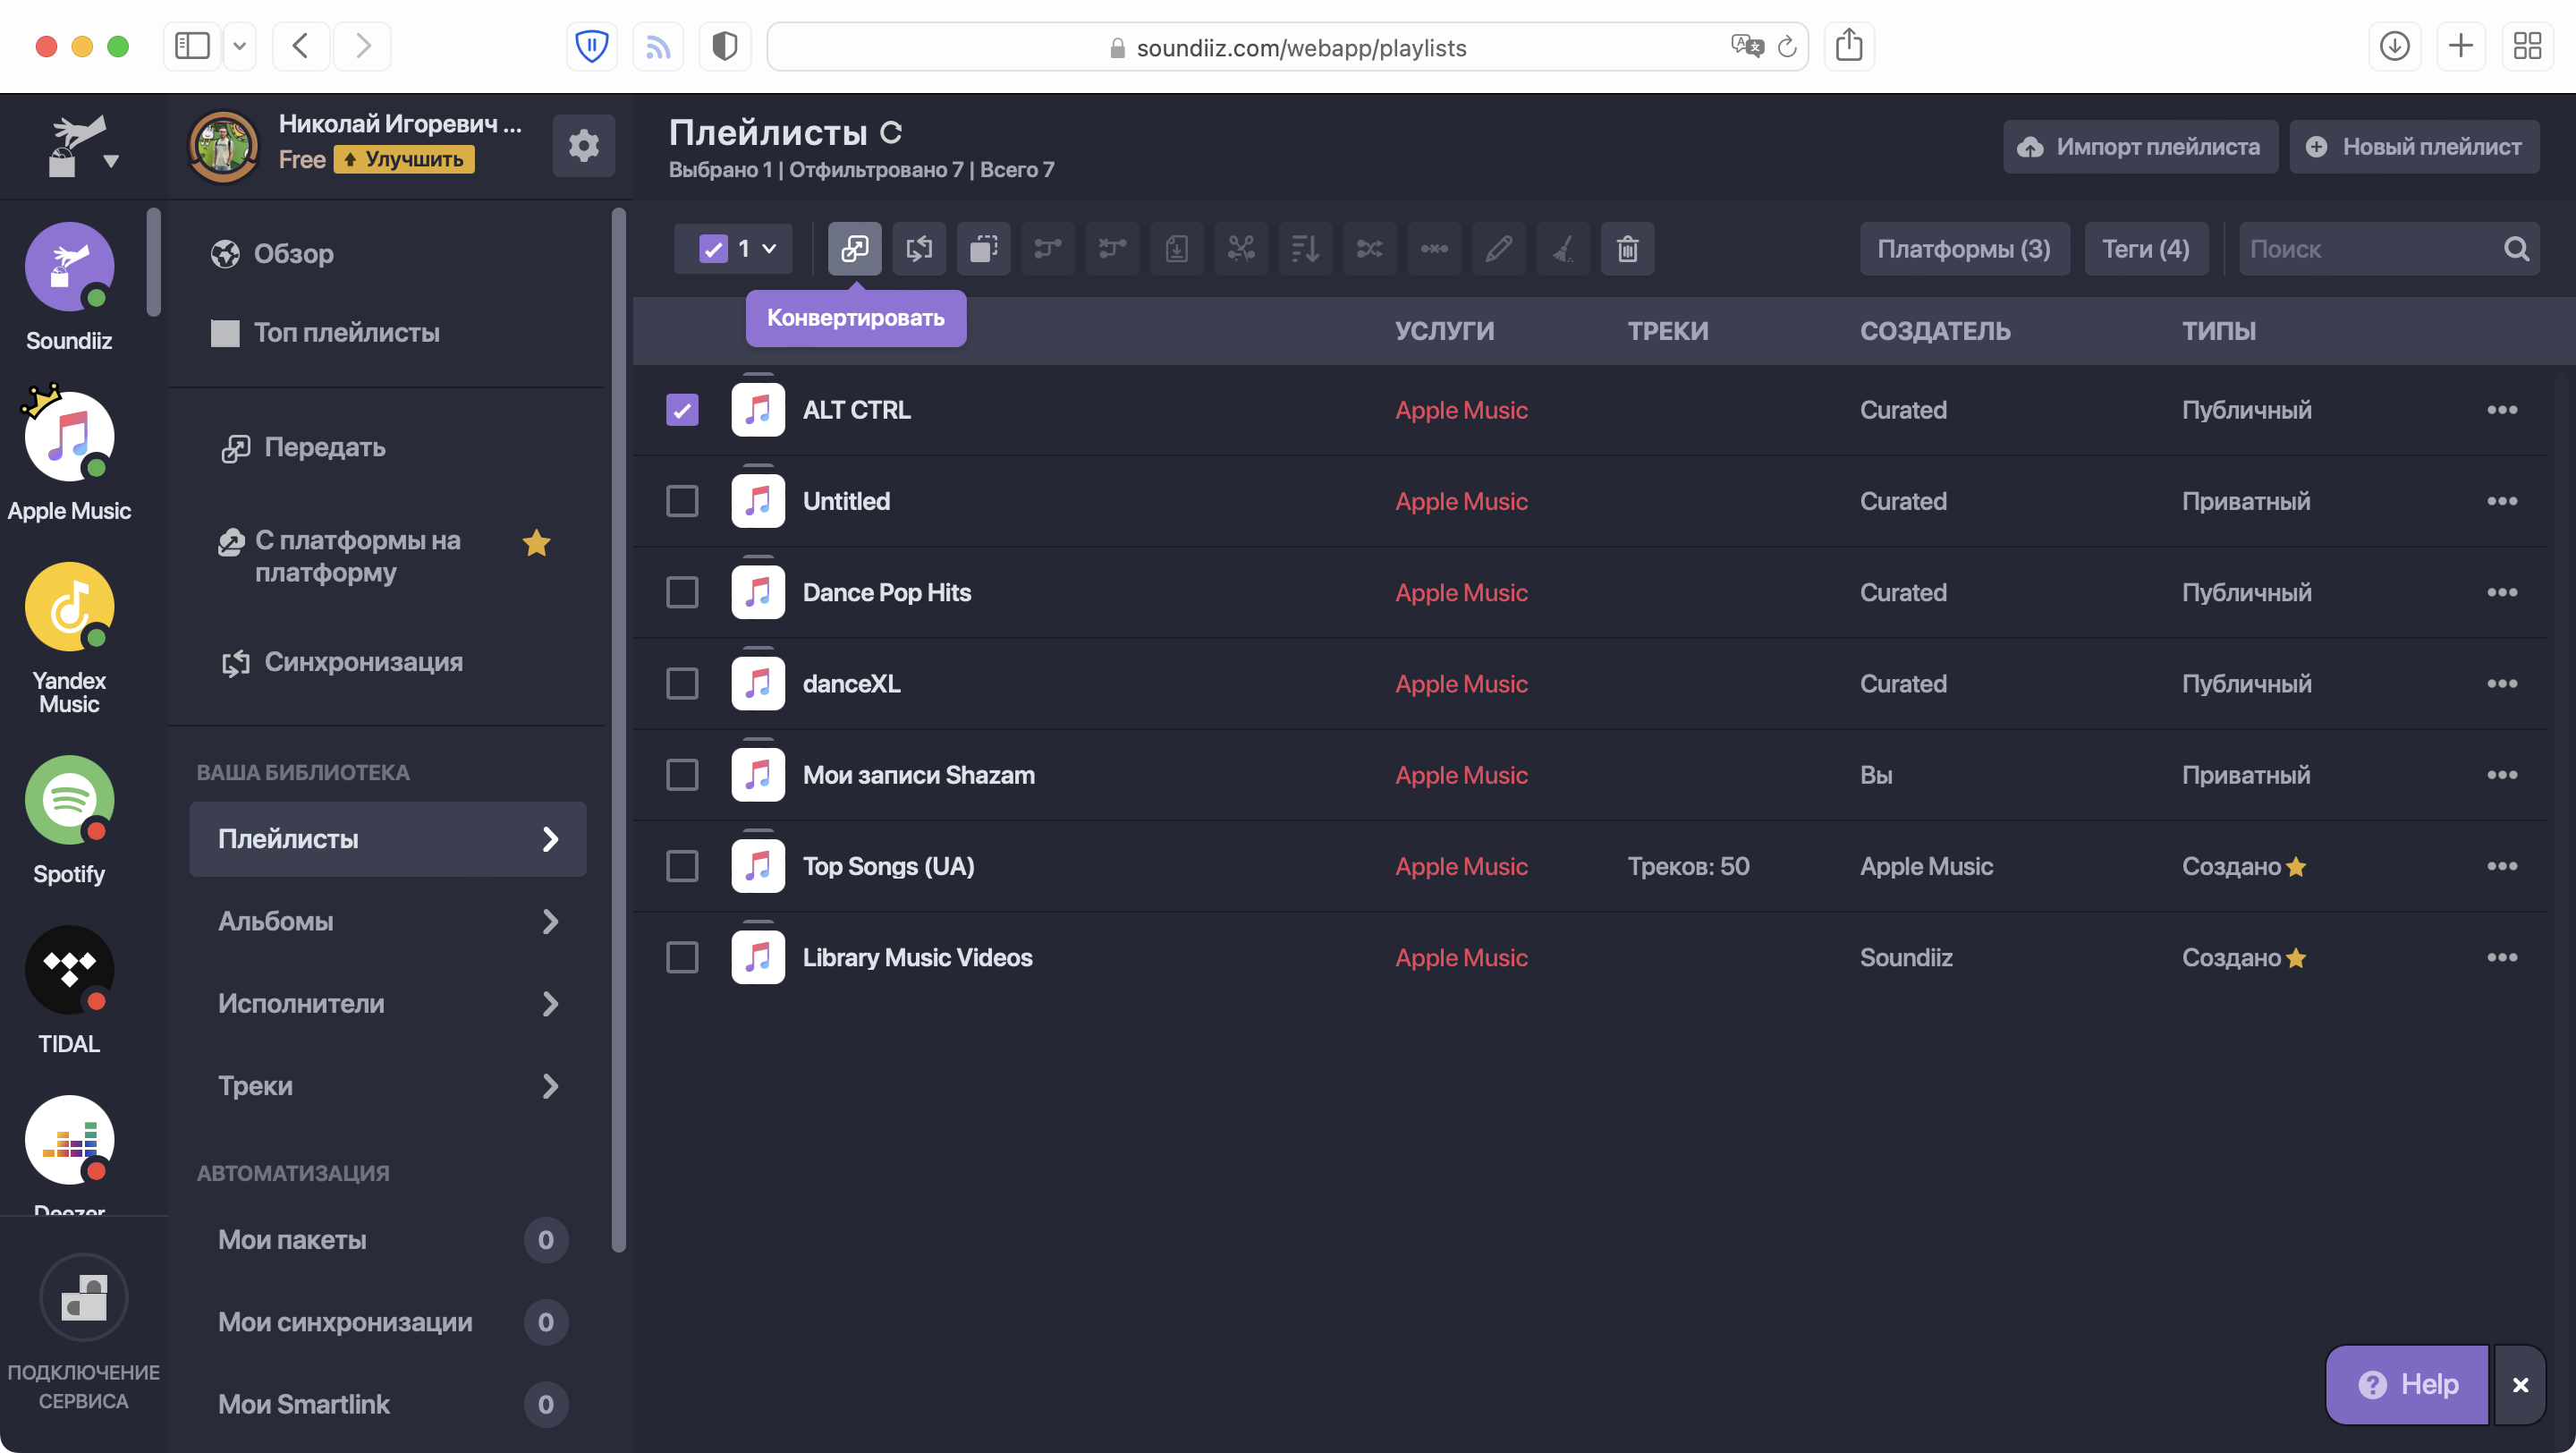
Task: Click the pencil Edit toolbar icon
Action: [x=1499, y=248]
